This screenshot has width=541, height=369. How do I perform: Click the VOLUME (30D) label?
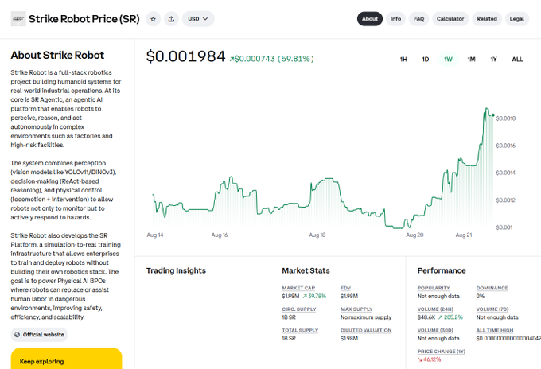[x=435, y=330]
